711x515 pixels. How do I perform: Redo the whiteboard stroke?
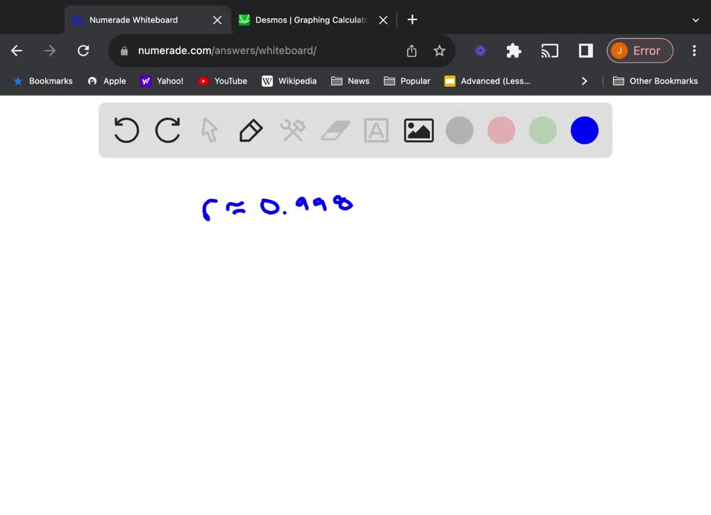pos(168,130)
